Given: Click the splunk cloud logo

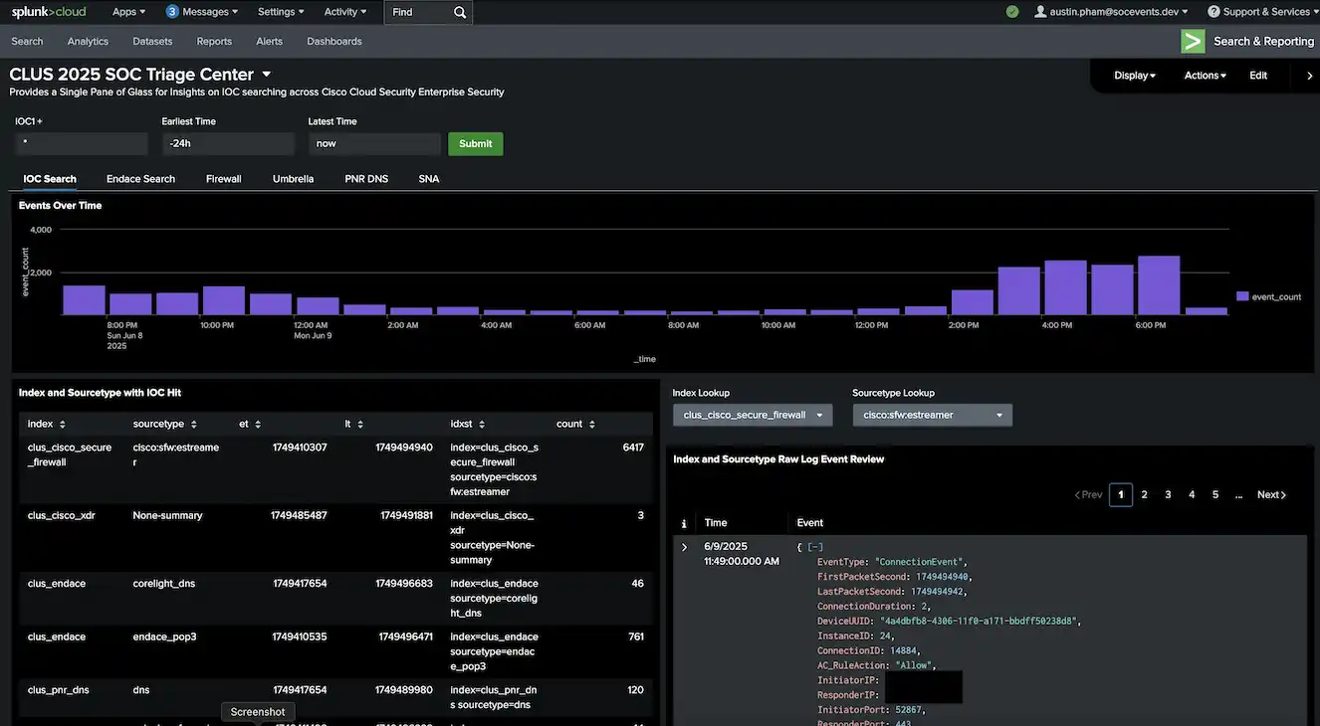Looking at the screenshot, I should [47, 11].
